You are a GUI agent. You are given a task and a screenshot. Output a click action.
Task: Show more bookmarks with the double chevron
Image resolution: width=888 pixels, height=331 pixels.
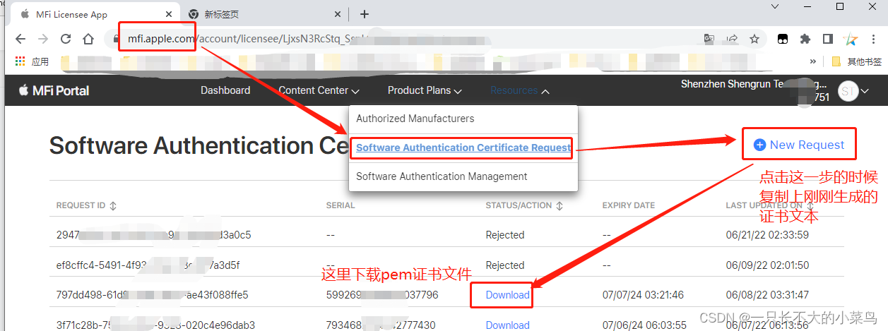(x=813, y=61)
